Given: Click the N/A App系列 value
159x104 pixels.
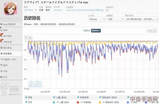Looking at the screenshot, I should click(107, 10).
